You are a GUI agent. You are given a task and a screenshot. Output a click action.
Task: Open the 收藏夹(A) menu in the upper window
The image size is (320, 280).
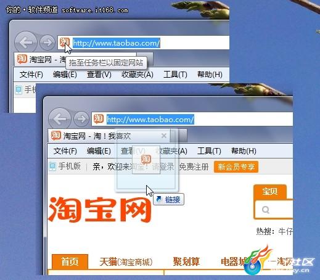[x=137, y=75]
